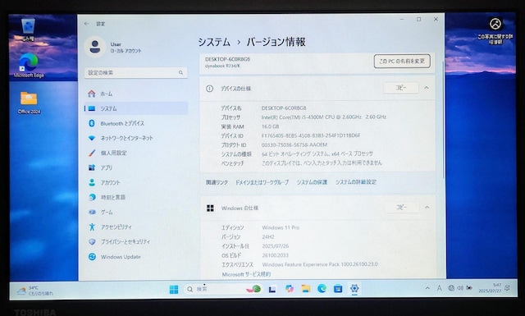525x316 pixels.
Task: Click the Settings window vertical scrollbar
Action: tap(444, 120)
